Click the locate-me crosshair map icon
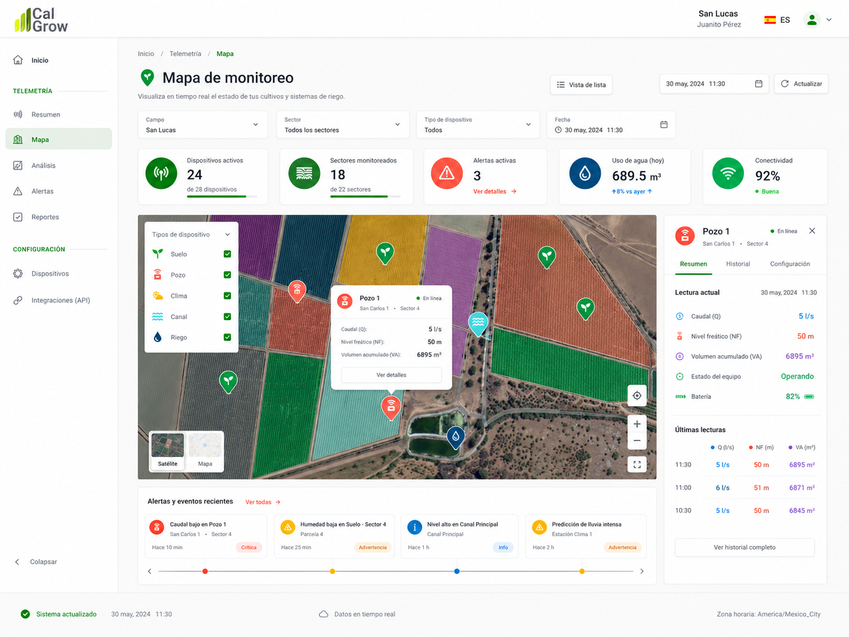 637,395
